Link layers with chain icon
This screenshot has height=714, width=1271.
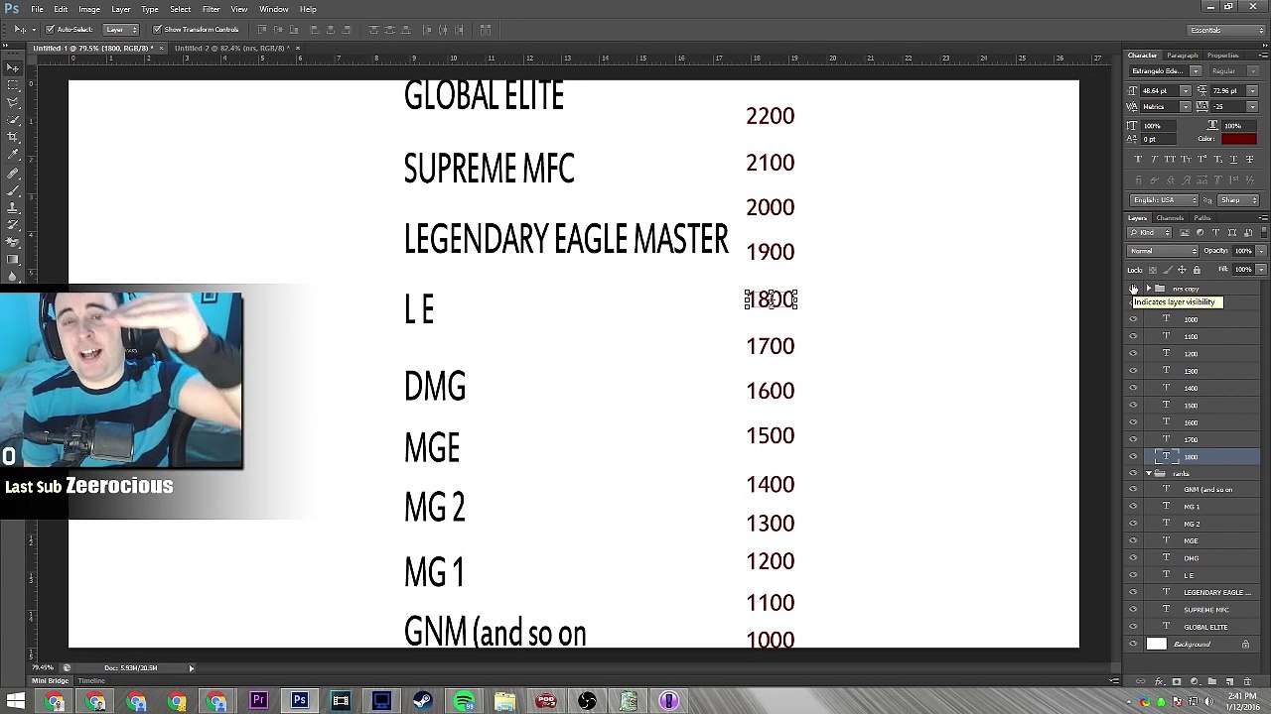[1140, 681]
